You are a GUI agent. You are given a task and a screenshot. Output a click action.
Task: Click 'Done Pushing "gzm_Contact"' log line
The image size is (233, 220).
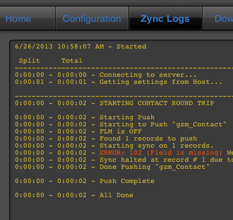pos(112,167)
